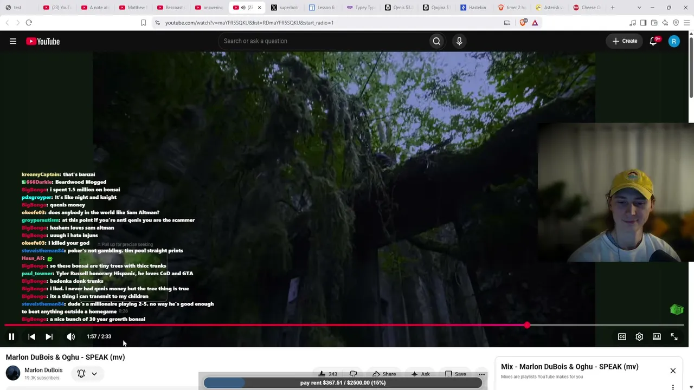The image size is (694, 390).
Task: Skip to the previous video
Action: 31,337
